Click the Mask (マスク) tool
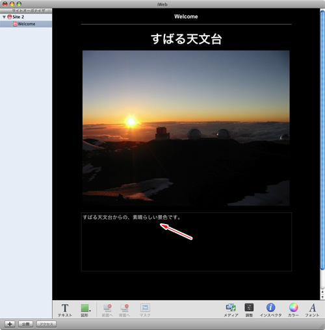325x330 pixels. coord(145,310)
